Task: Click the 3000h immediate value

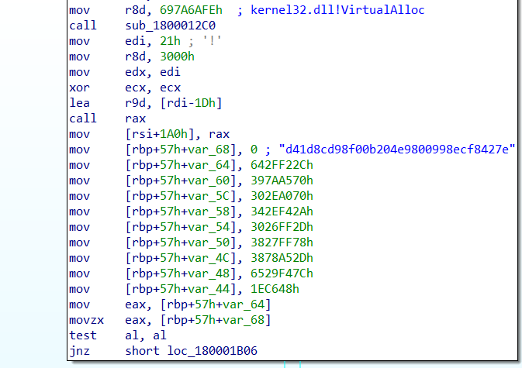Action: point(177,57)
